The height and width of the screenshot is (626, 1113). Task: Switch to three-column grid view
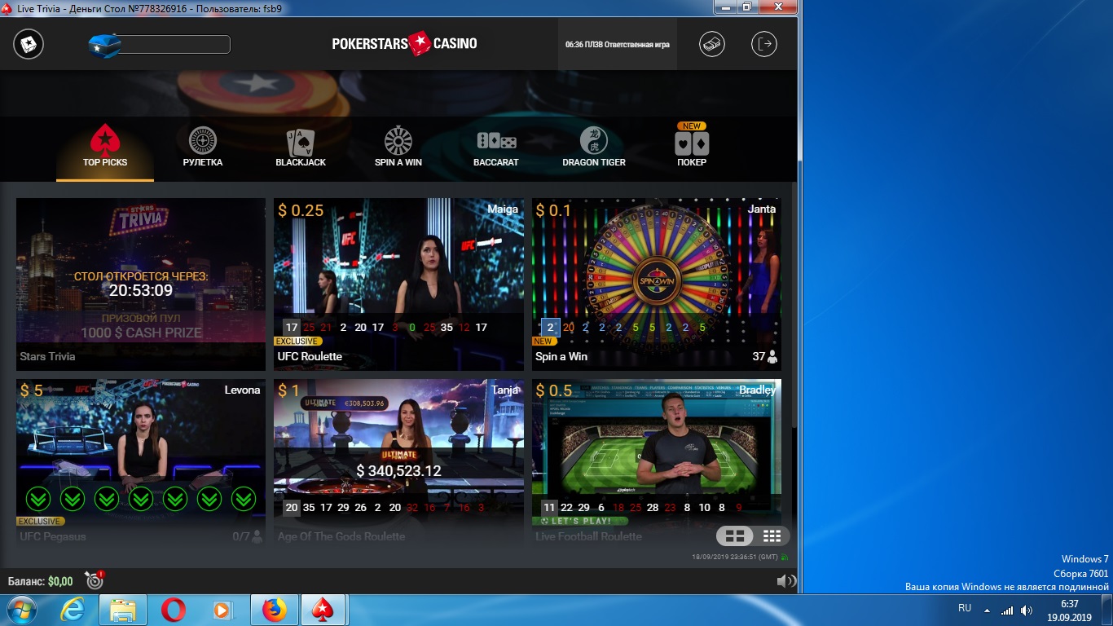[x=772, y=536]
